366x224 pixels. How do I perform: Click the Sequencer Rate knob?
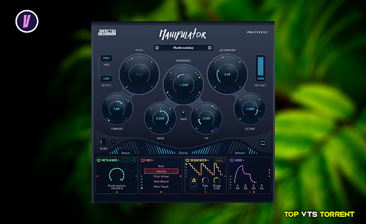pos(205,181)
